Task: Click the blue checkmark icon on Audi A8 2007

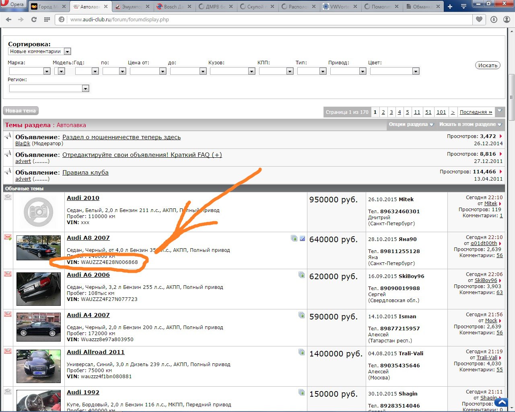Action: (302, 238)
